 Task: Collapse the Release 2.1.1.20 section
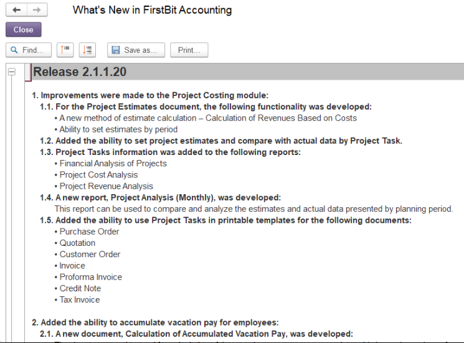[x=12, y=72]
